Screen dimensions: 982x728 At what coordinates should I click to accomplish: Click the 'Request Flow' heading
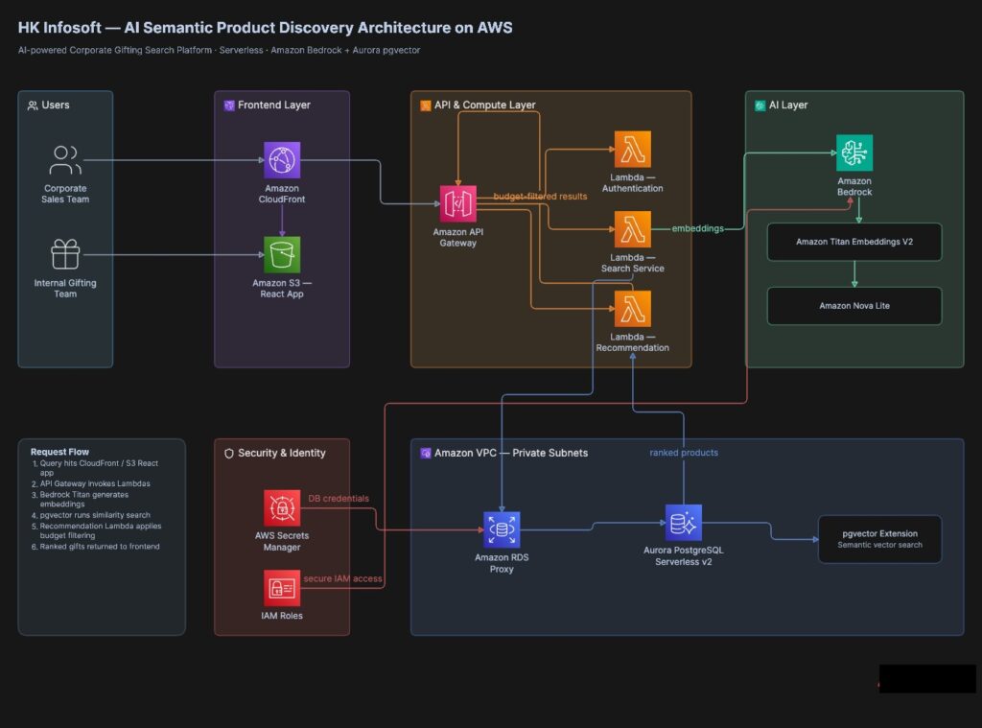point(59,452)
